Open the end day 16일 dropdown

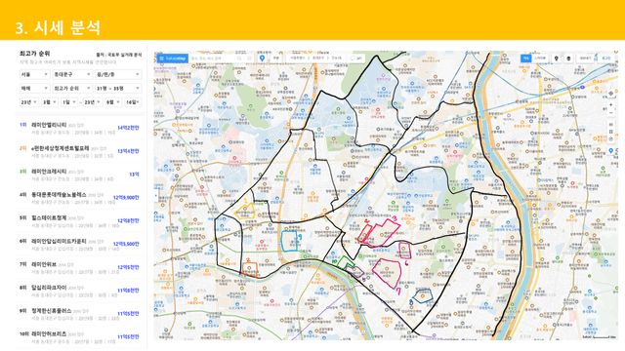[133, 102]
